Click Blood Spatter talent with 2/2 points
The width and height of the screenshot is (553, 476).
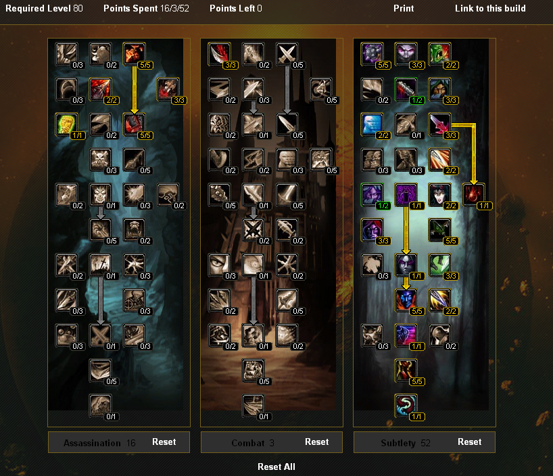click(100, 89)
